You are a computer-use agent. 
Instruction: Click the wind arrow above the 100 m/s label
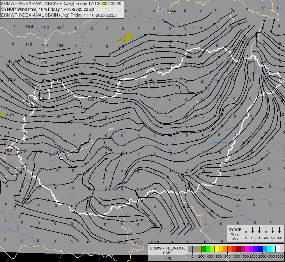(x=279, y=230)
